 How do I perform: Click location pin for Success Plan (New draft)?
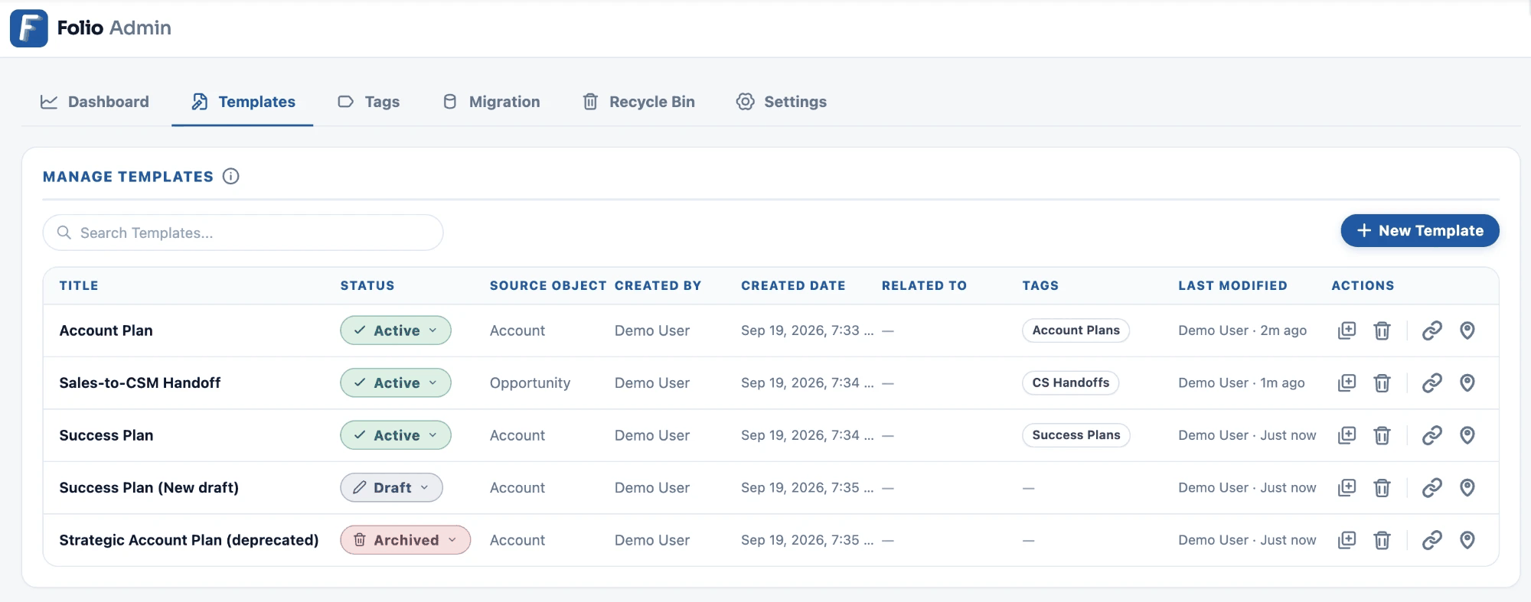[x=1467, y=487]
